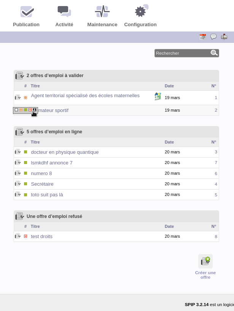Click orange status icon of Agent territorial offer
234x311 pixels.
(25, 98)
